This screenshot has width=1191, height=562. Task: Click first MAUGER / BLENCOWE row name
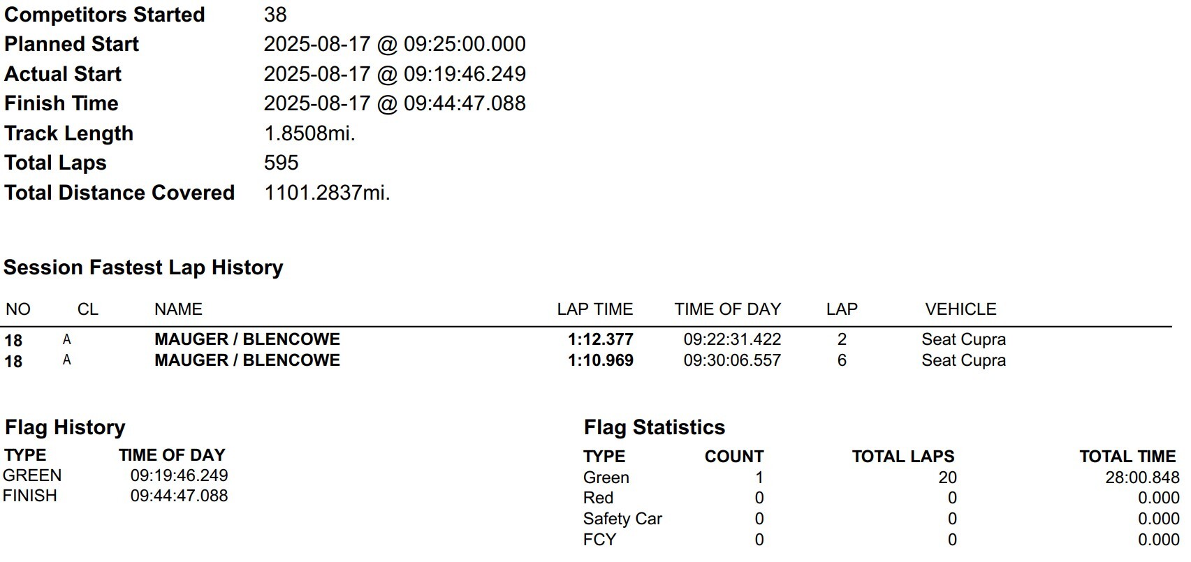(247, 339)
